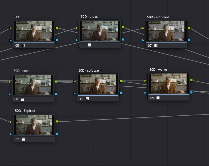Click blue key input of 50D - cool node
This screenshot has width=209, height=166.
10,94
